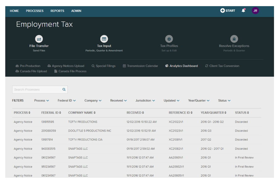
Task: Sort the table by PROCESS column
Action: pyautogui.click(x=22, y=113)
